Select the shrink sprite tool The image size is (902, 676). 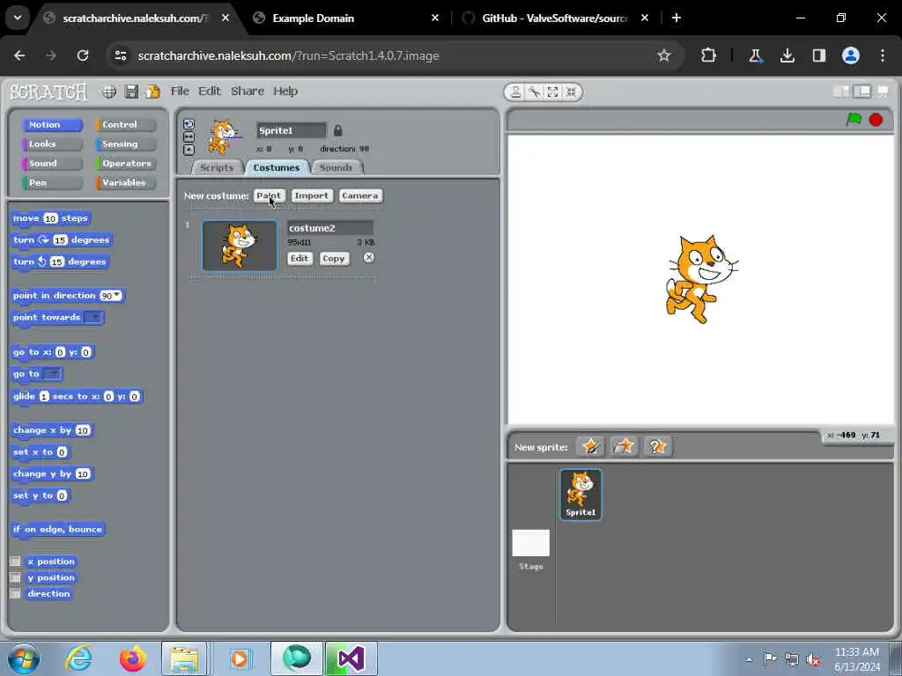point(571,92)
